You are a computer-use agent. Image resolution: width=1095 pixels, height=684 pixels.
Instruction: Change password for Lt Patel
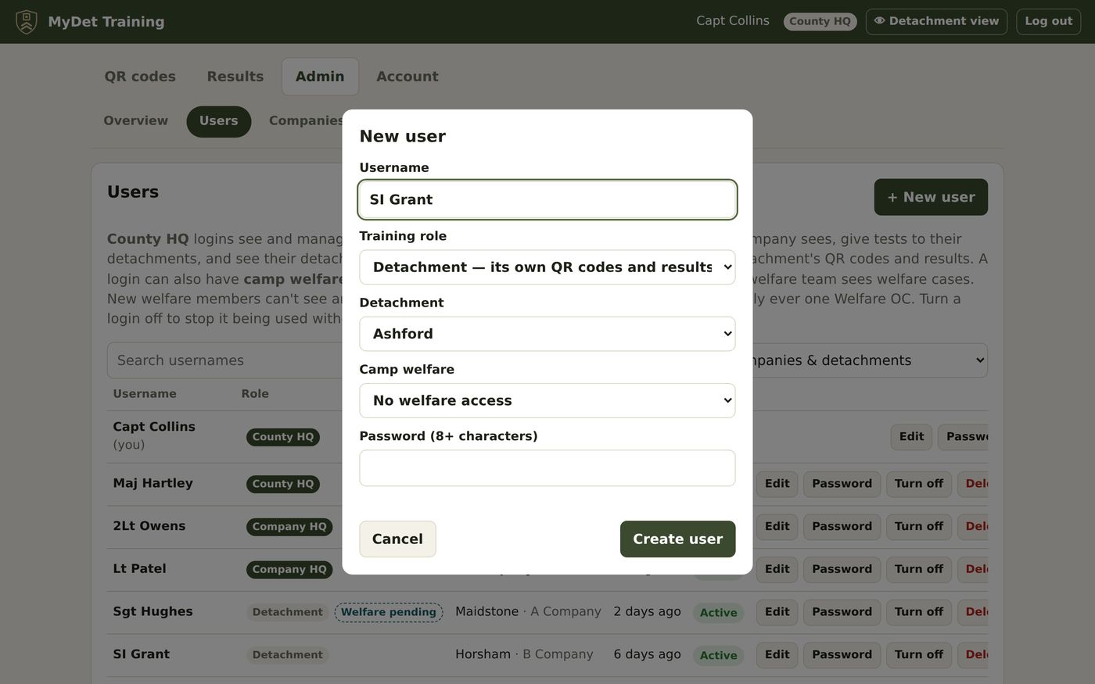point(842,570)
